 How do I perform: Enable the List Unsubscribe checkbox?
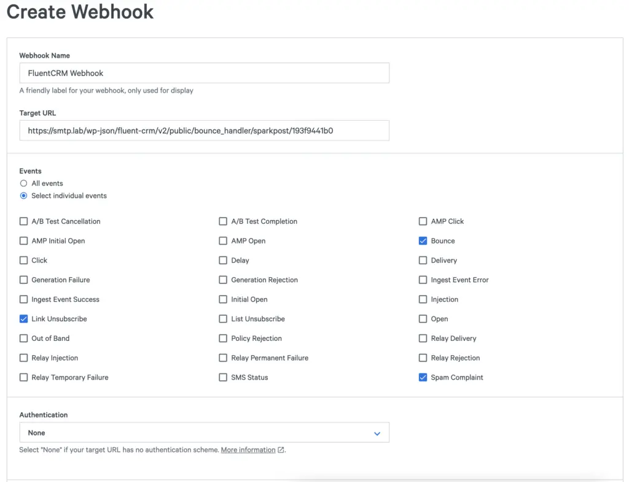(223, 319)
